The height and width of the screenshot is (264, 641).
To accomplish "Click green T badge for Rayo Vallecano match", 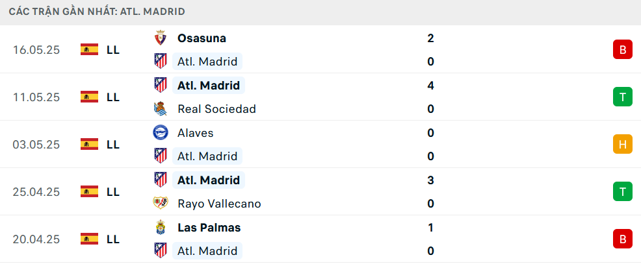I will point(622,191).
